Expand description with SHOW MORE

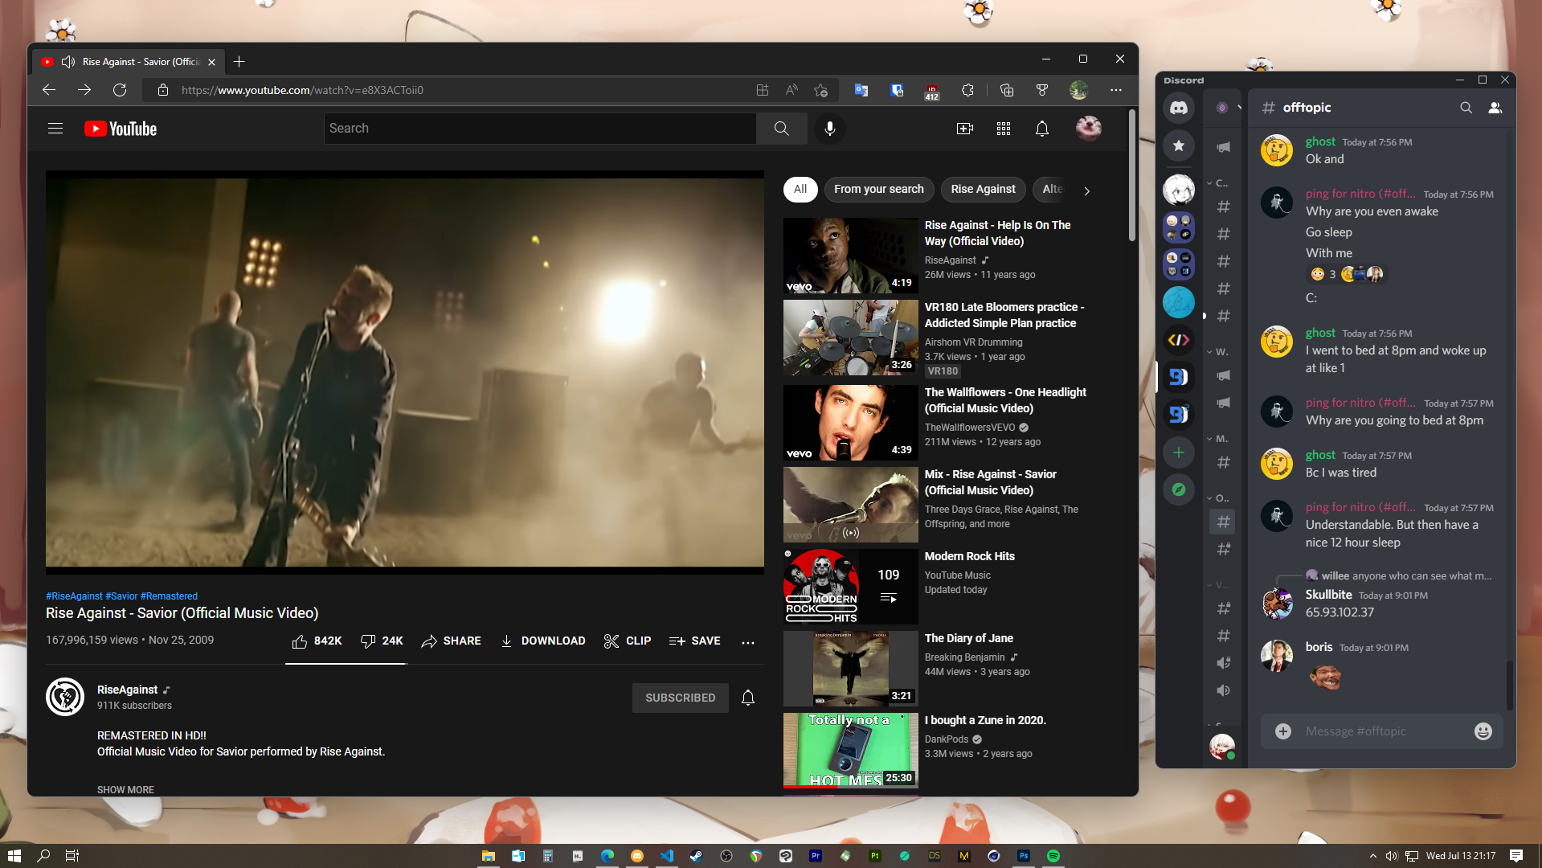click(x=125, y=790)
